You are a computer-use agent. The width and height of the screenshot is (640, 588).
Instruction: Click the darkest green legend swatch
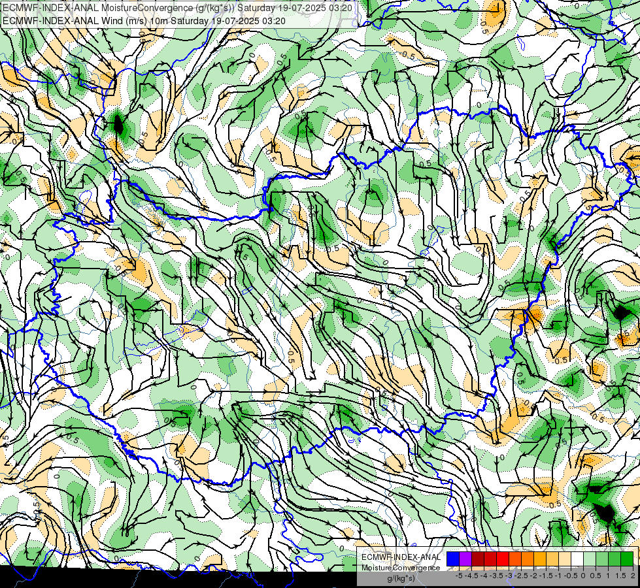[627, 559]
